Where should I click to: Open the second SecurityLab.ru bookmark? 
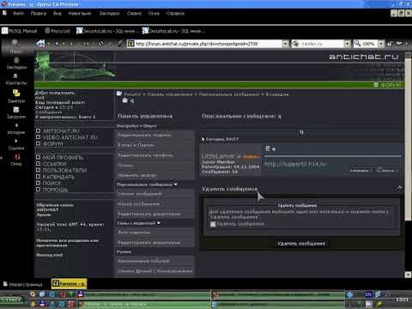173,31
